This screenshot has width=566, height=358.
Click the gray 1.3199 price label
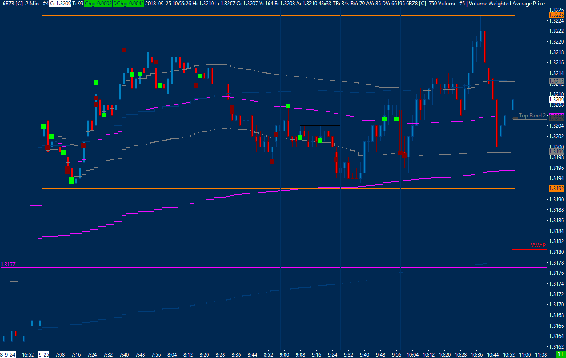tap(557, 152)
